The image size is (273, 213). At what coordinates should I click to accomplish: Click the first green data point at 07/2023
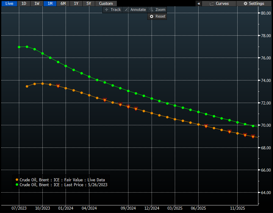[19, 47]
